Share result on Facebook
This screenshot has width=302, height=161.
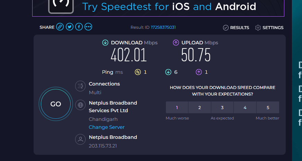pyautogui.click(x=79, y=27)
